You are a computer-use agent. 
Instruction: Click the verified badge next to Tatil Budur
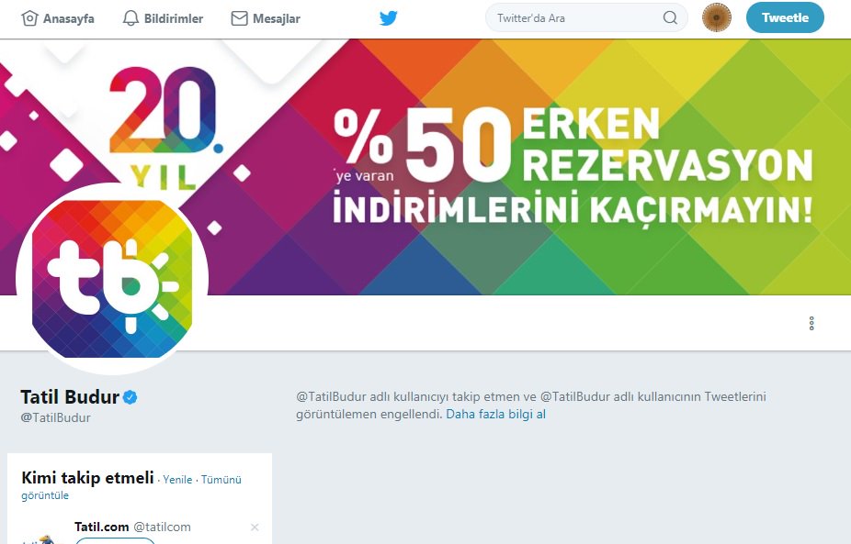tap(130, 397)
